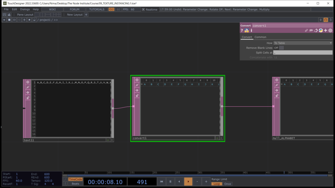
Task: Step back one frame with minus button
Action: pyautogui.click(x=197, y=181)
